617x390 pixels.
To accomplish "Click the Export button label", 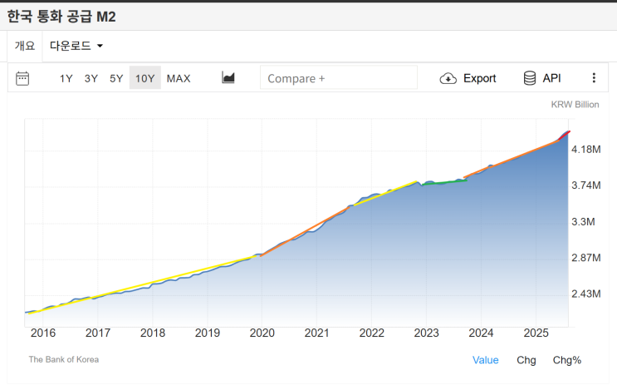I will [x=479, y=78].
